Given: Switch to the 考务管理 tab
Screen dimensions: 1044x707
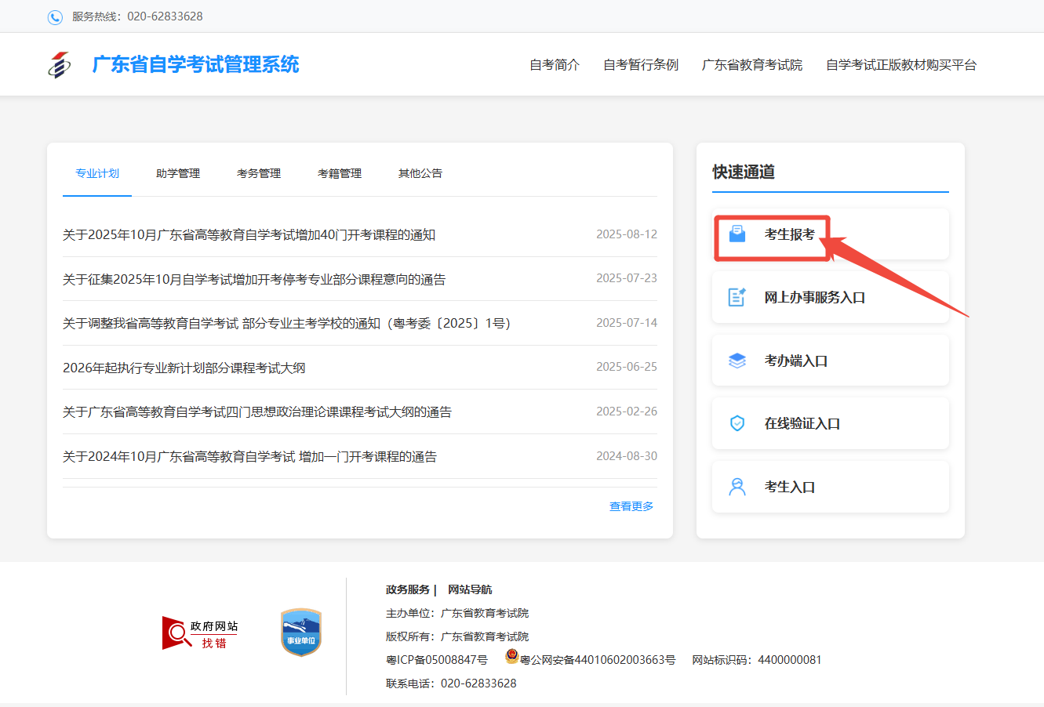Looking at the screenshot, I should coord(259,173).
